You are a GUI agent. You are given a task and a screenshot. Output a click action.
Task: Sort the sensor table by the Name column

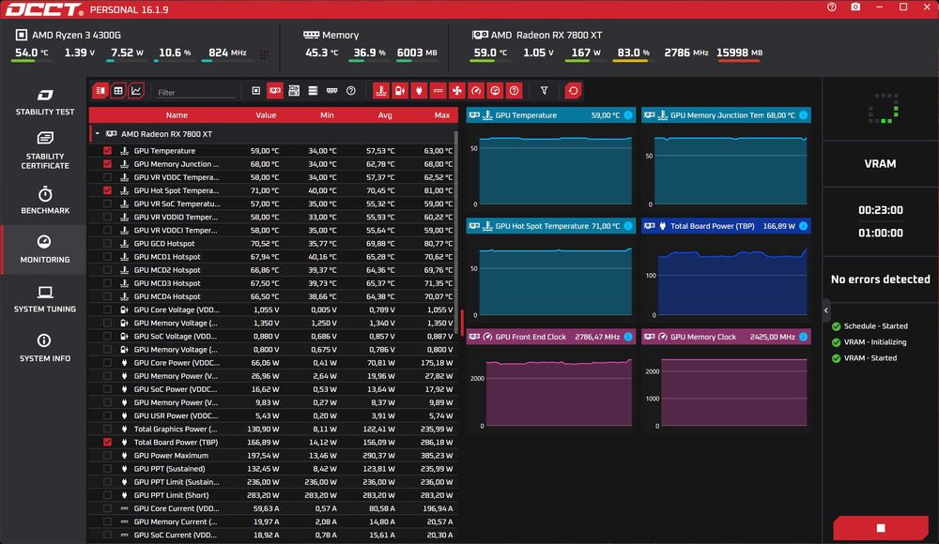[177, 115]
